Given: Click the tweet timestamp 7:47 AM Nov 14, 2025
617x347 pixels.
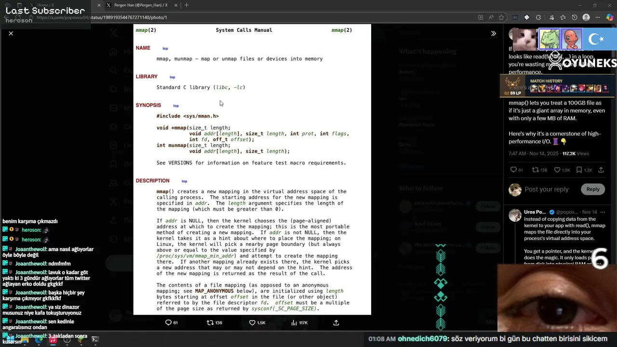Looking at the screenshot, I should coord(534,153).
